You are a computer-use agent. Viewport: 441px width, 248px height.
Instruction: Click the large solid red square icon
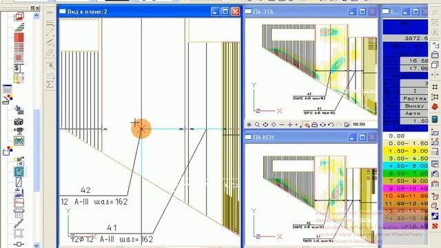19,37
